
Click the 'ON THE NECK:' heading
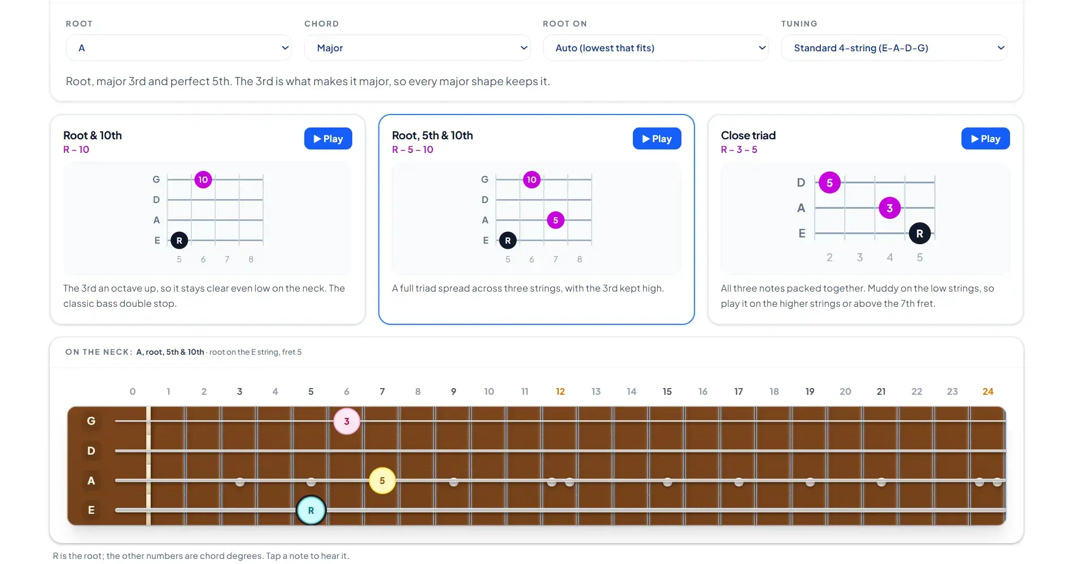[x=99, y=352]
